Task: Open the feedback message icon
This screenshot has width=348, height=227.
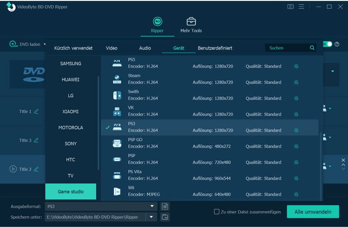Action: (x=290, y=7)
